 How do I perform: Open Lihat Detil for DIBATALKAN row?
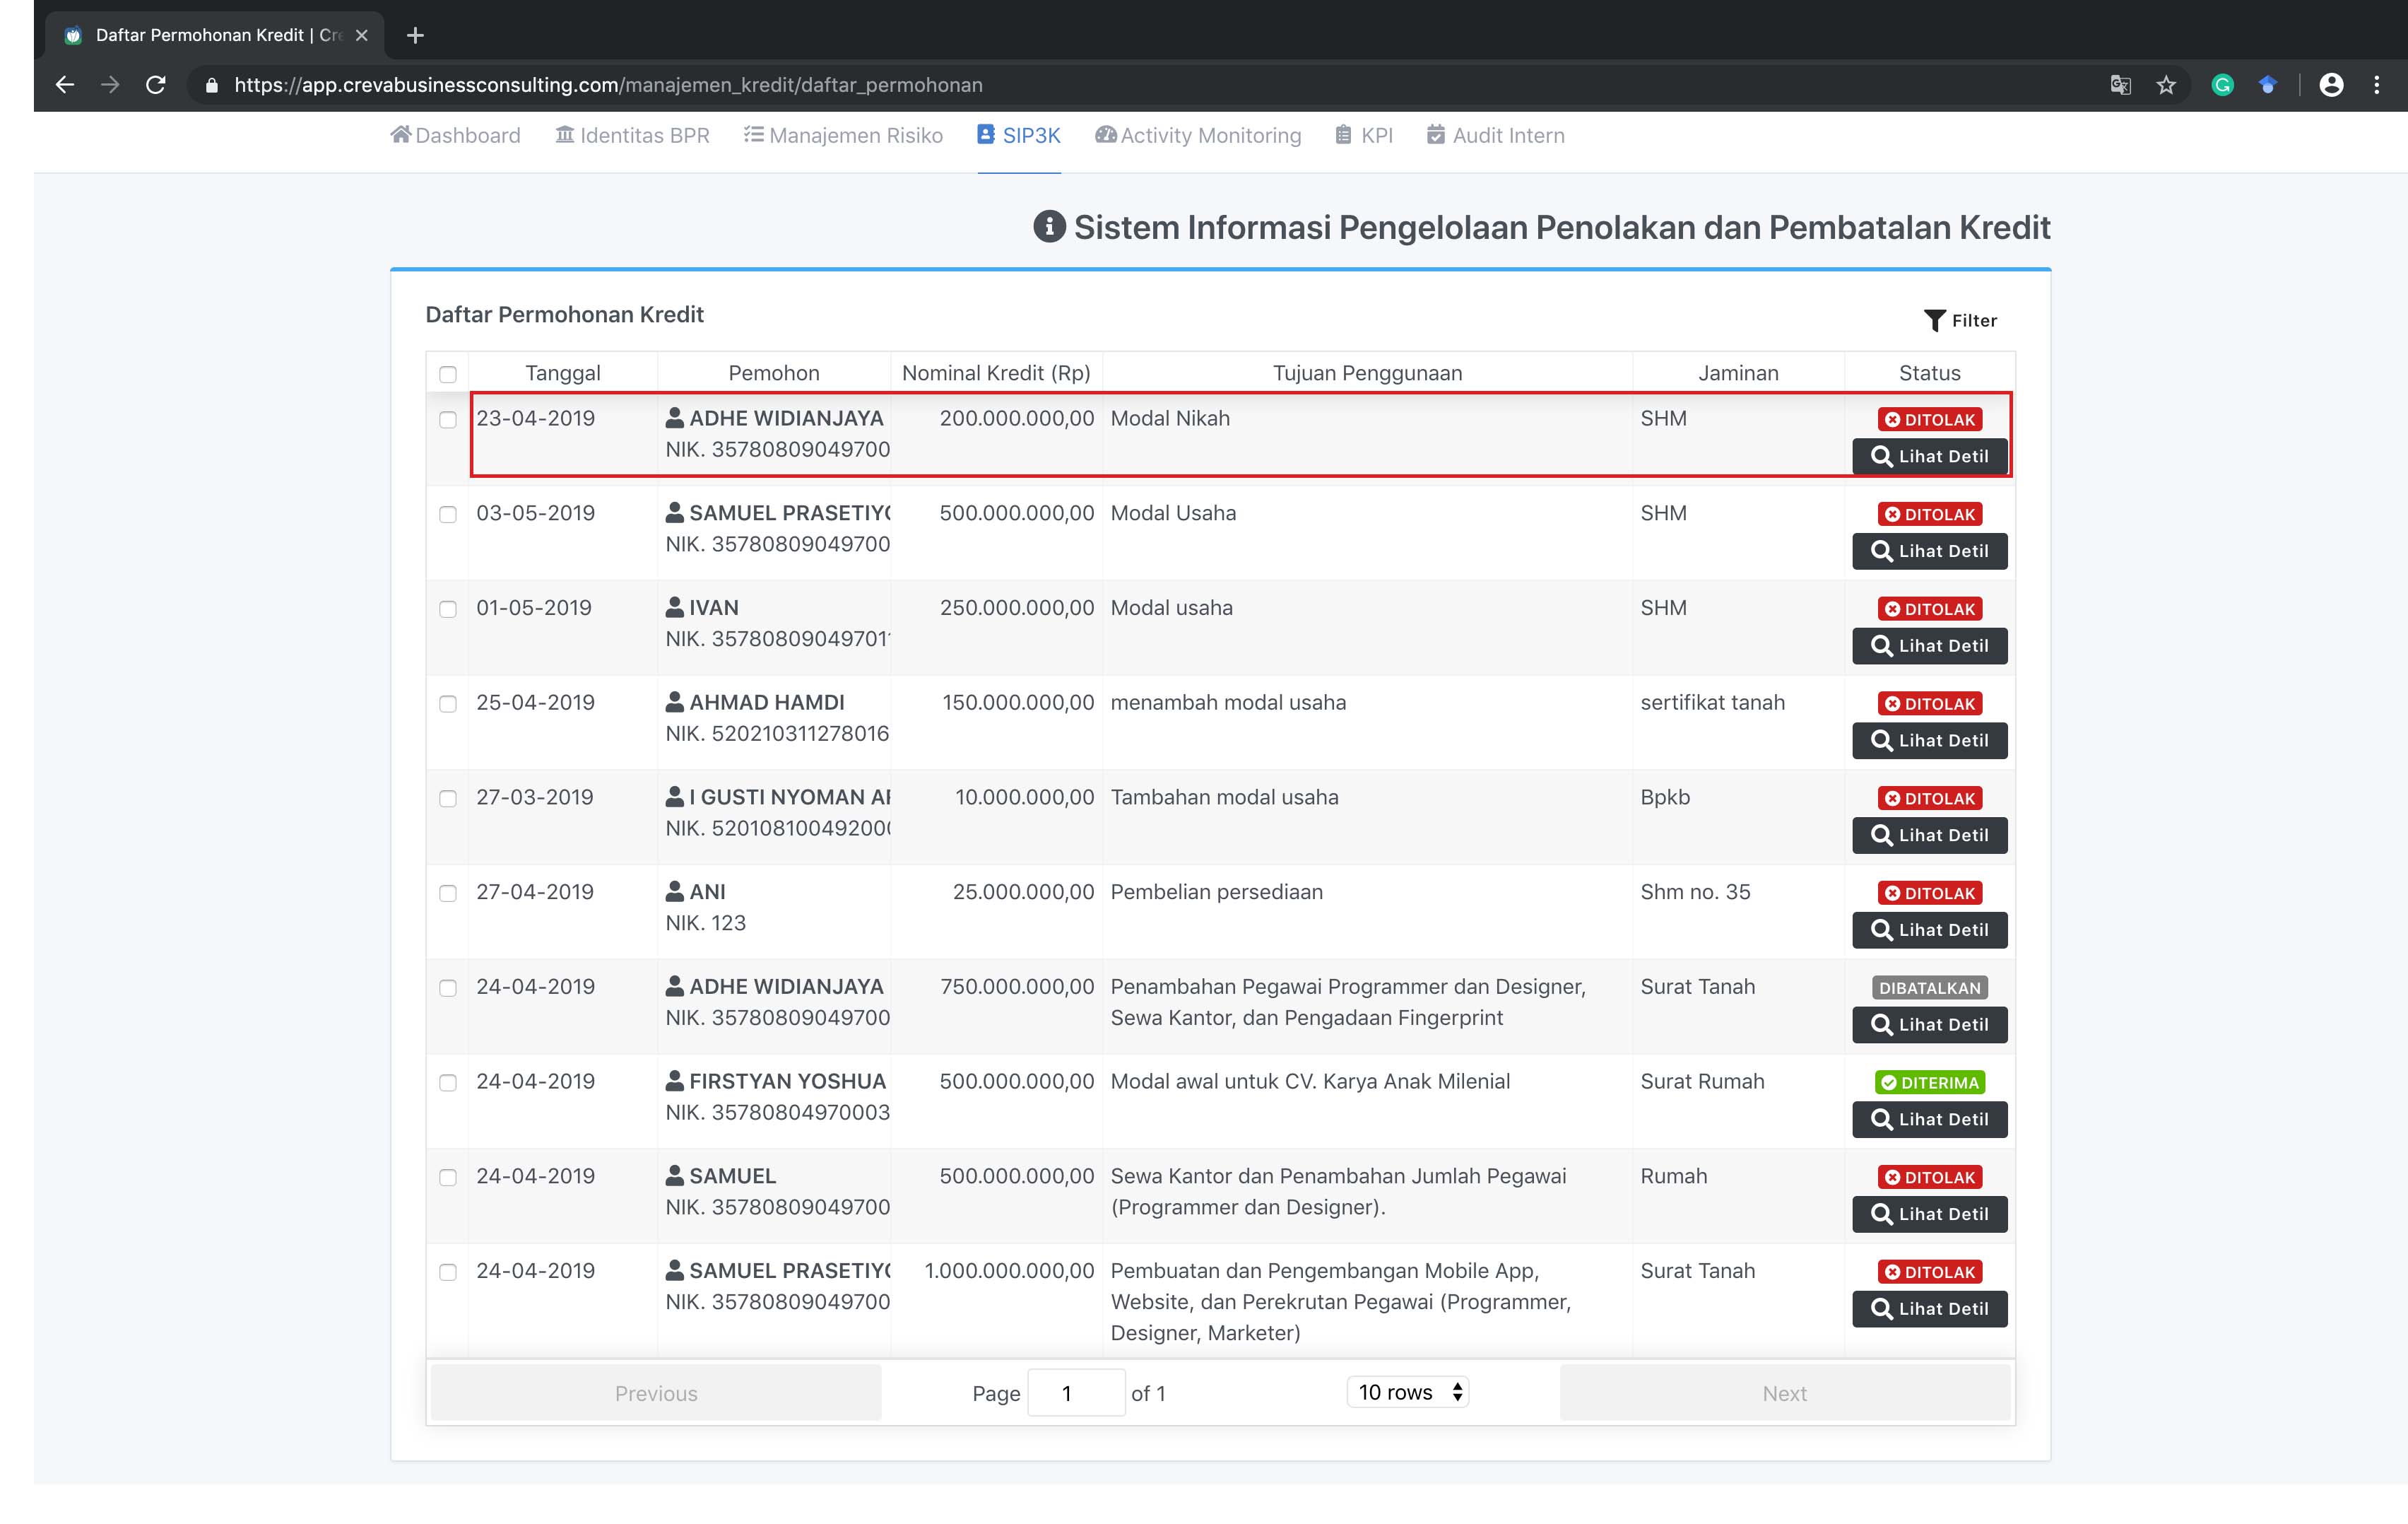point(1929,1025)
